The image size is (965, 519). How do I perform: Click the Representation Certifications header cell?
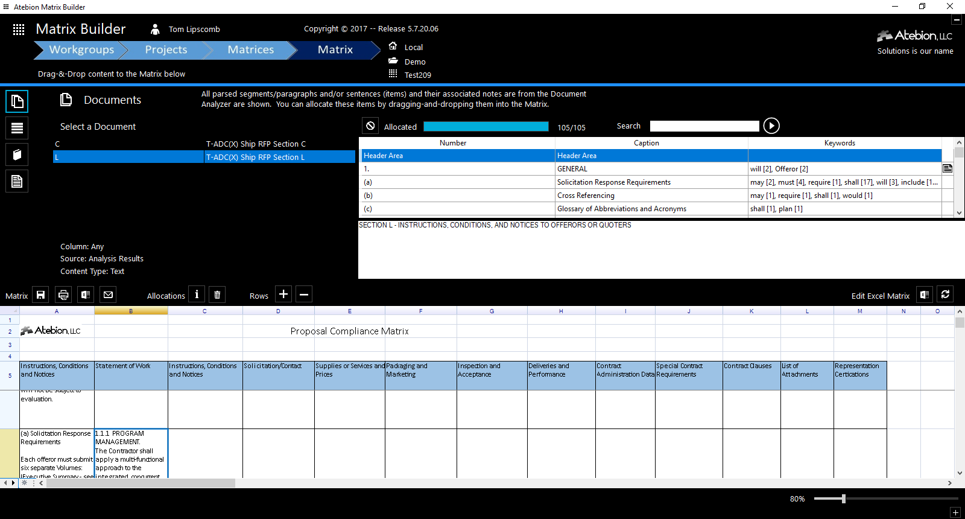point(860,375)
